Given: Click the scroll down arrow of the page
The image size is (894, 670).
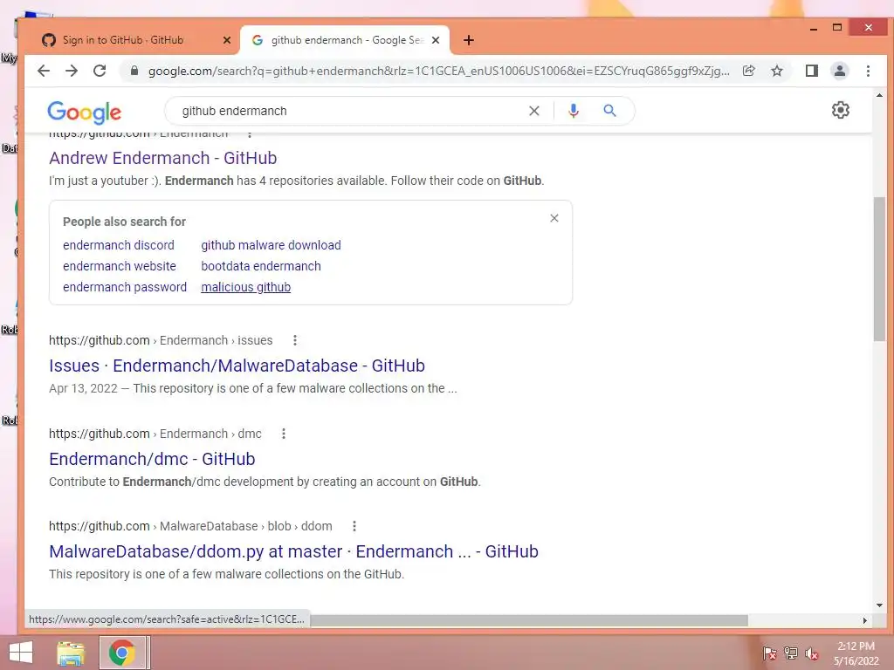Looking at the screenshot, I should pyautogui.click(x=878, y=605).
